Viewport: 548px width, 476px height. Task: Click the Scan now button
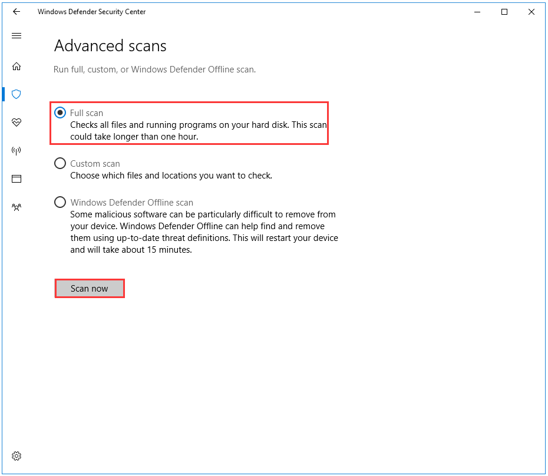point(90,288)
